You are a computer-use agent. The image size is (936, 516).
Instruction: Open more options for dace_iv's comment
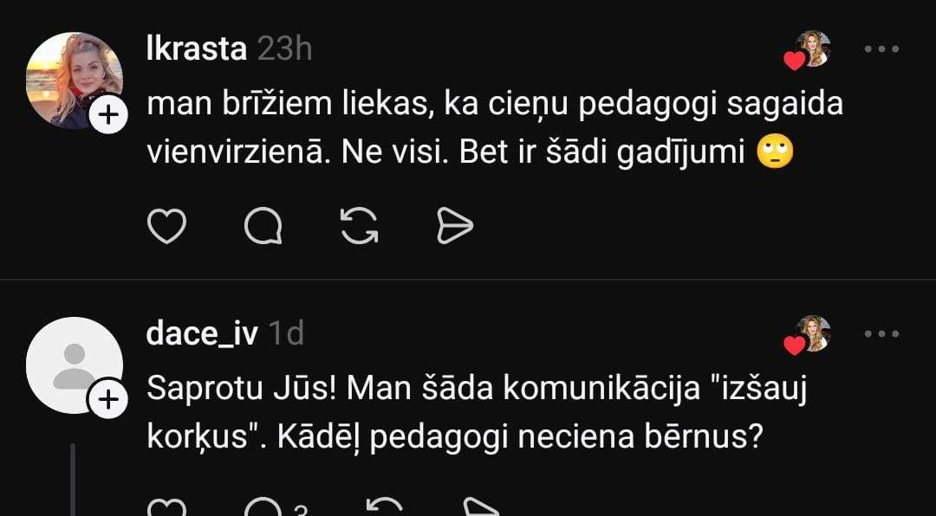[882, 334]
